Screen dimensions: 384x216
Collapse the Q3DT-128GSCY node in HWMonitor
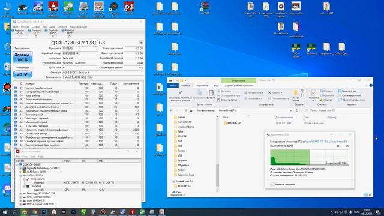click(x=20, y=175)
